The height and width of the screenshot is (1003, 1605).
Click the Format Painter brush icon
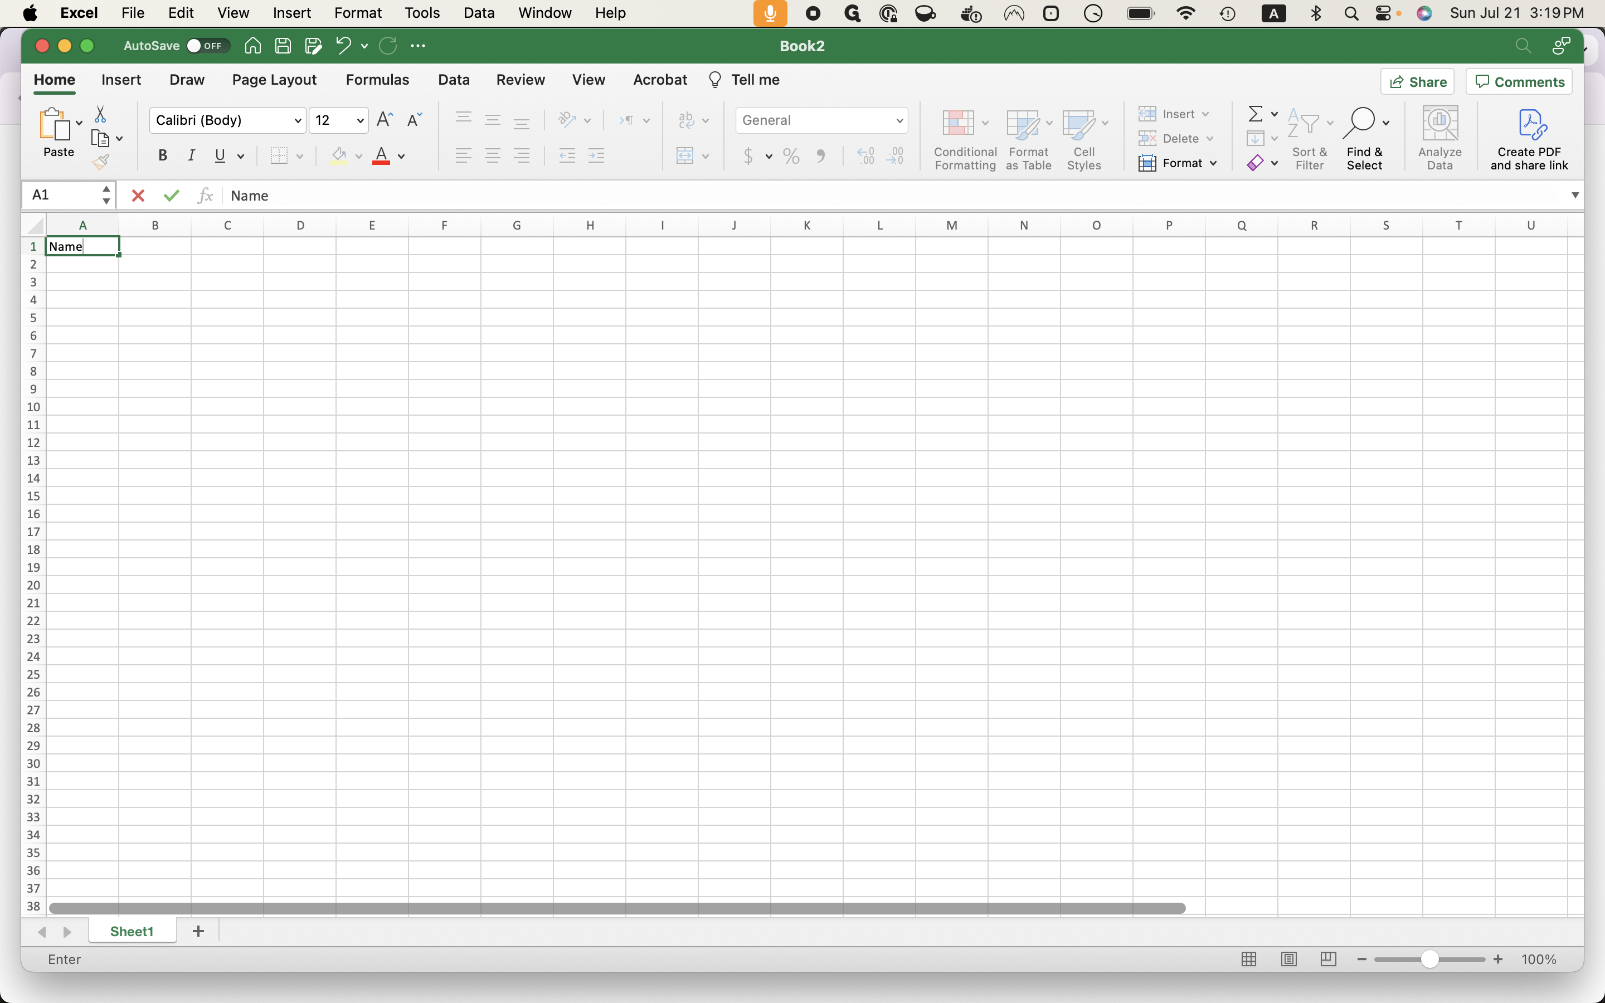101,162
